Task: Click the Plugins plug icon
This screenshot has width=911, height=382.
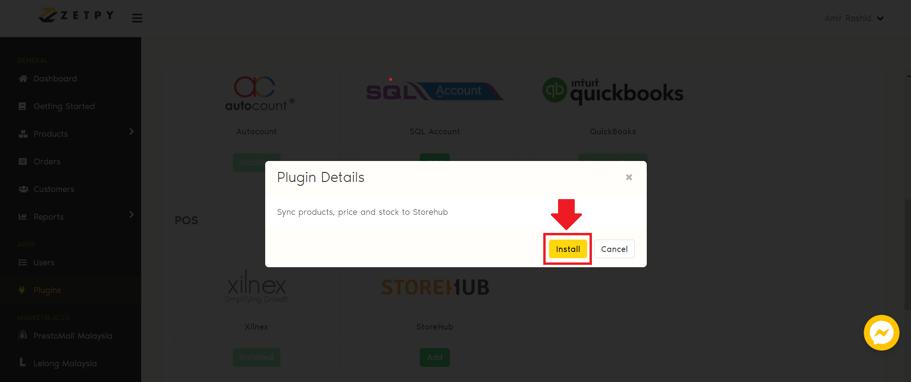Action: [22, 290]
